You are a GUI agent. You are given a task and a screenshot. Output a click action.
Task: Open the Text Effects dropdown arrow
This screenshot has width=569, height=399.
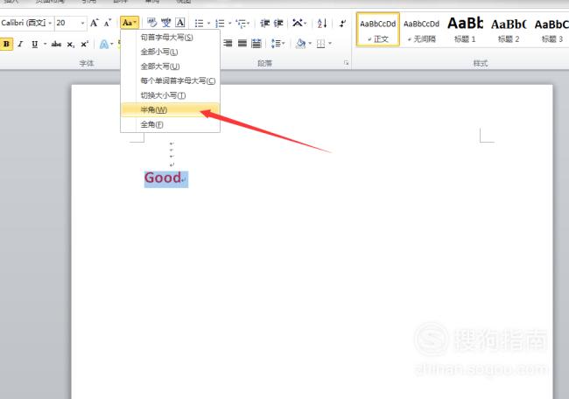[x=112, y=44]
